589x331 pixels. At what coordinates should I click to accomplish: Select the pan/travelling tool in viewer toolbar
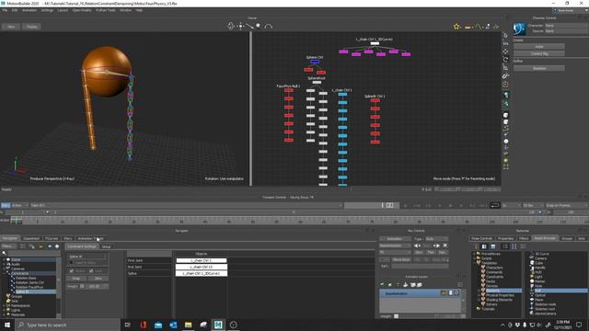[x=240, y=26]
